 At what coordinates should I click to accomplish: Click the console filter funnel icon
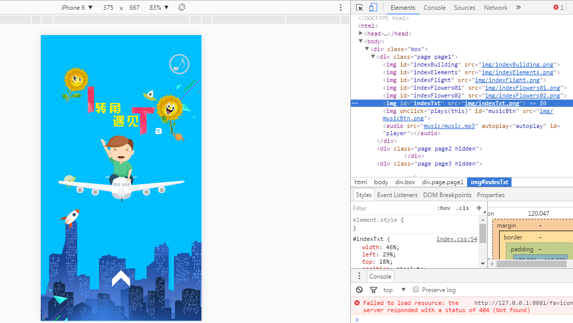[x=374, y=290]
